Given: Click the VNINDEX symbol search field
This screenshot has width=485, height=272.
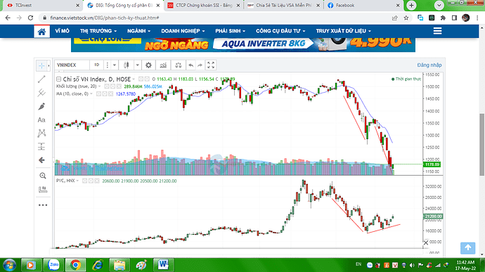Looking at the screenshot, I should tap(72, 65).
